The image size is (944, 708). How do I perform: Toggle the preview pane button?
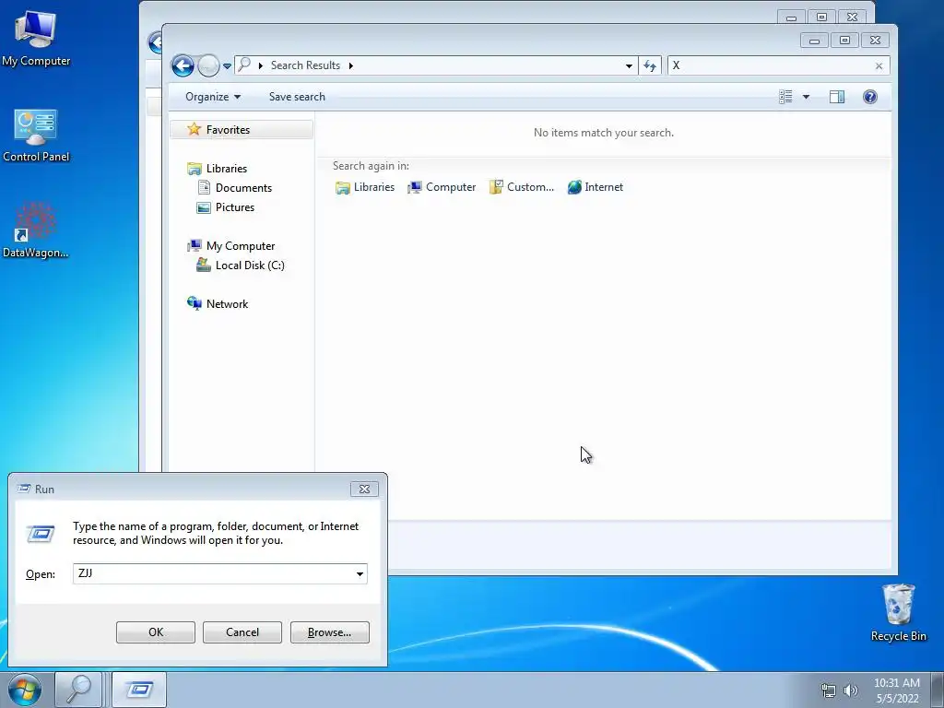click(x=837, y=97)
